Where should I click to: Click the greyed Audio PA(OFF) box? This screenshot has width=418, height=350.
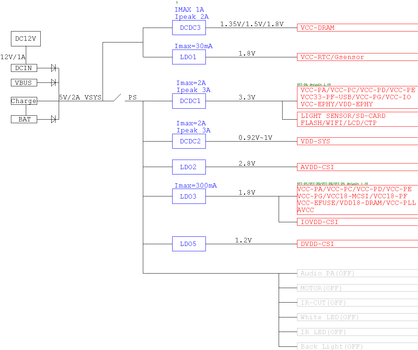point(357,273)
